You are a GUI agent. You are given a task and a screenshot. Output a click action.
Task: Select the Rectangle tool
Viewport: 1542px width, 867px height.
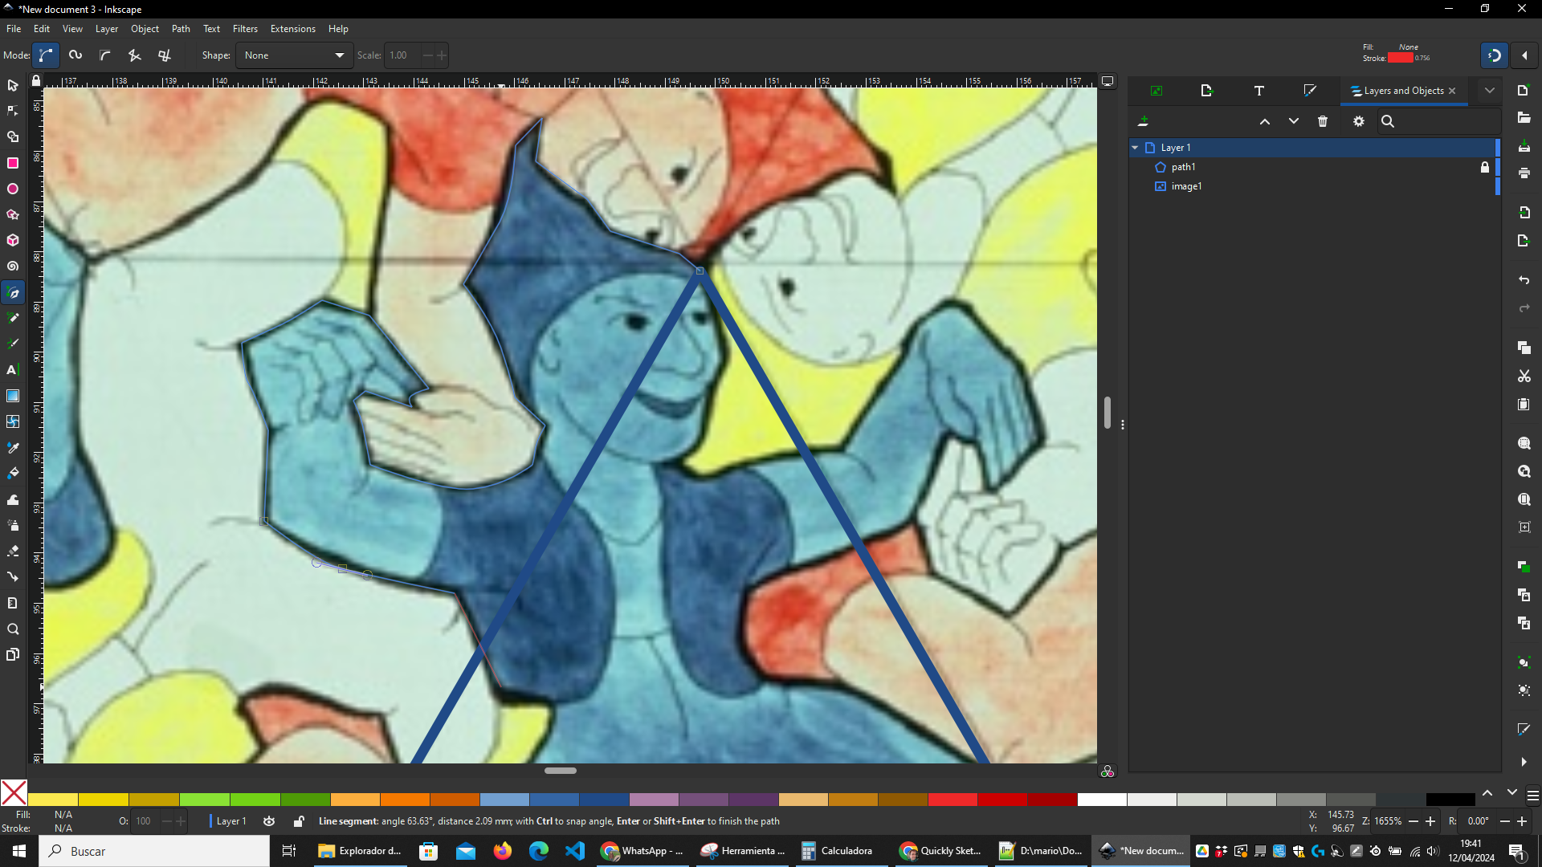(13, 163)
